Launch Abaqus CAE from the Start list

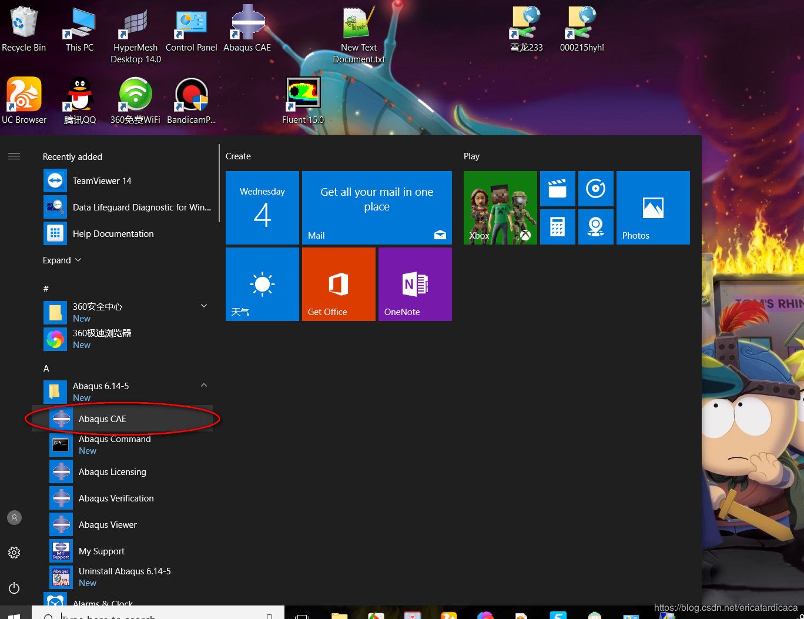122,419
